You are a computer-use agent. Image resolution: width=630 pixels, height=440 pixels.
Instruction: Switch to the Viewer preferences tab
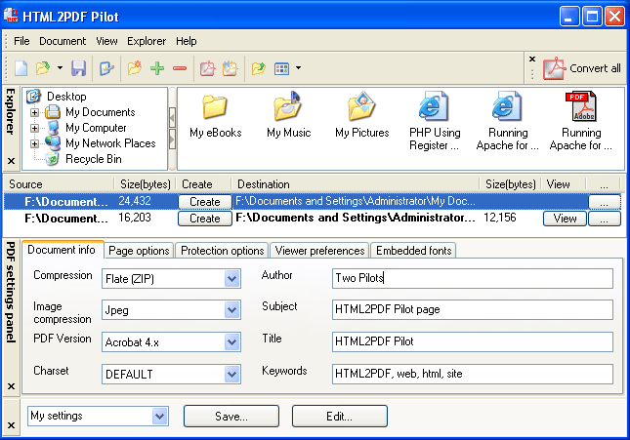[319, 251]
